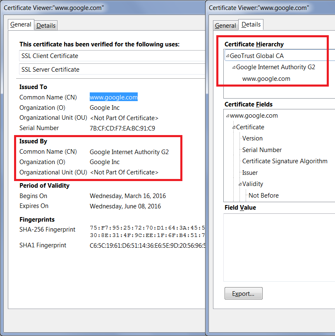The width and height of the screenshot is (335, 336).
Task: Collapse GeoTrust Global CA hierarchy arrow
Action: (227, 56)
